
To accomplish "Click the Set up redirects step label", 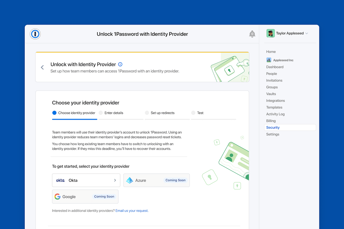I will pos(162,113).
